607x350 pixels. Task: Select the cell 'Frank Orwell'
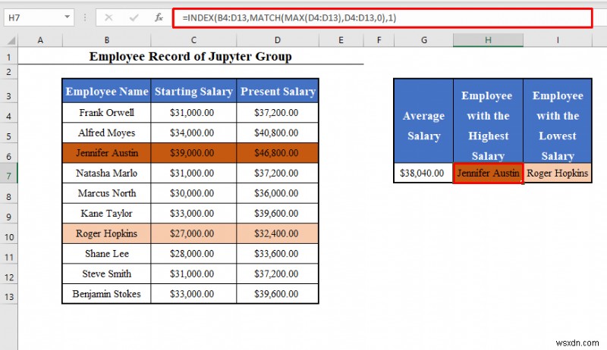point(106,112)
